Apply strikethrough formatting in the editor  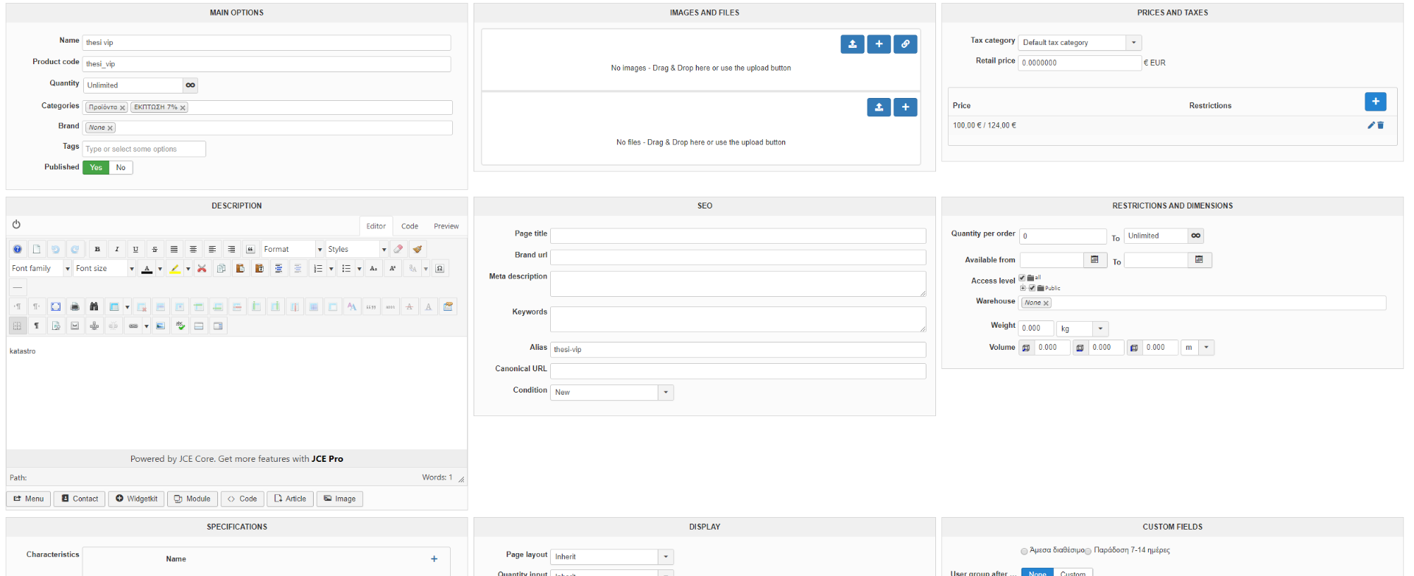coord(155,249)
